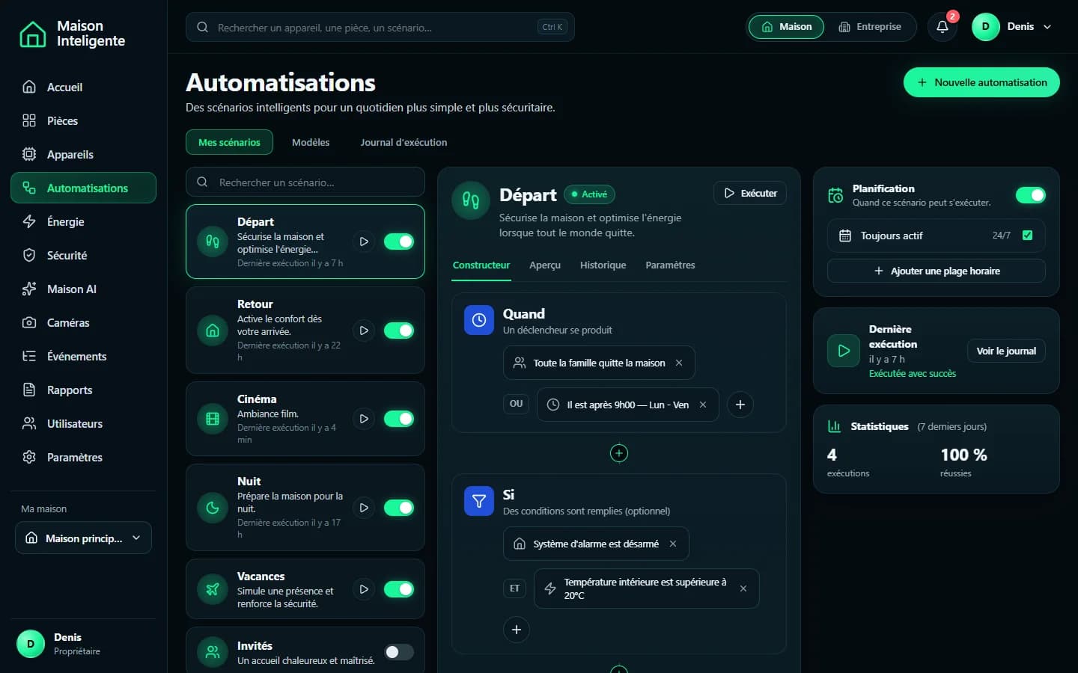Image resolution: width=1078 pixels, height=673 pixels.
Task: Remove condition Système d'alarme est désarmé
Action: [673, 544]
